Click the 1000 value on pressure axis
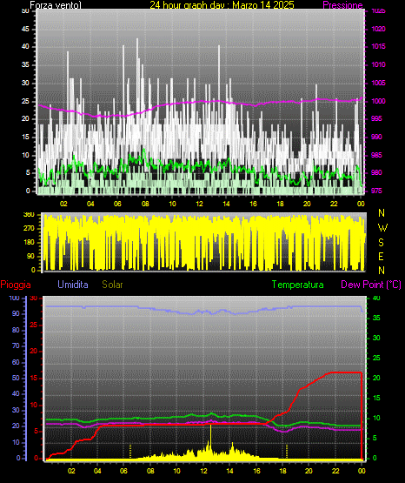405x483 pixels. (x=378, y=101)
